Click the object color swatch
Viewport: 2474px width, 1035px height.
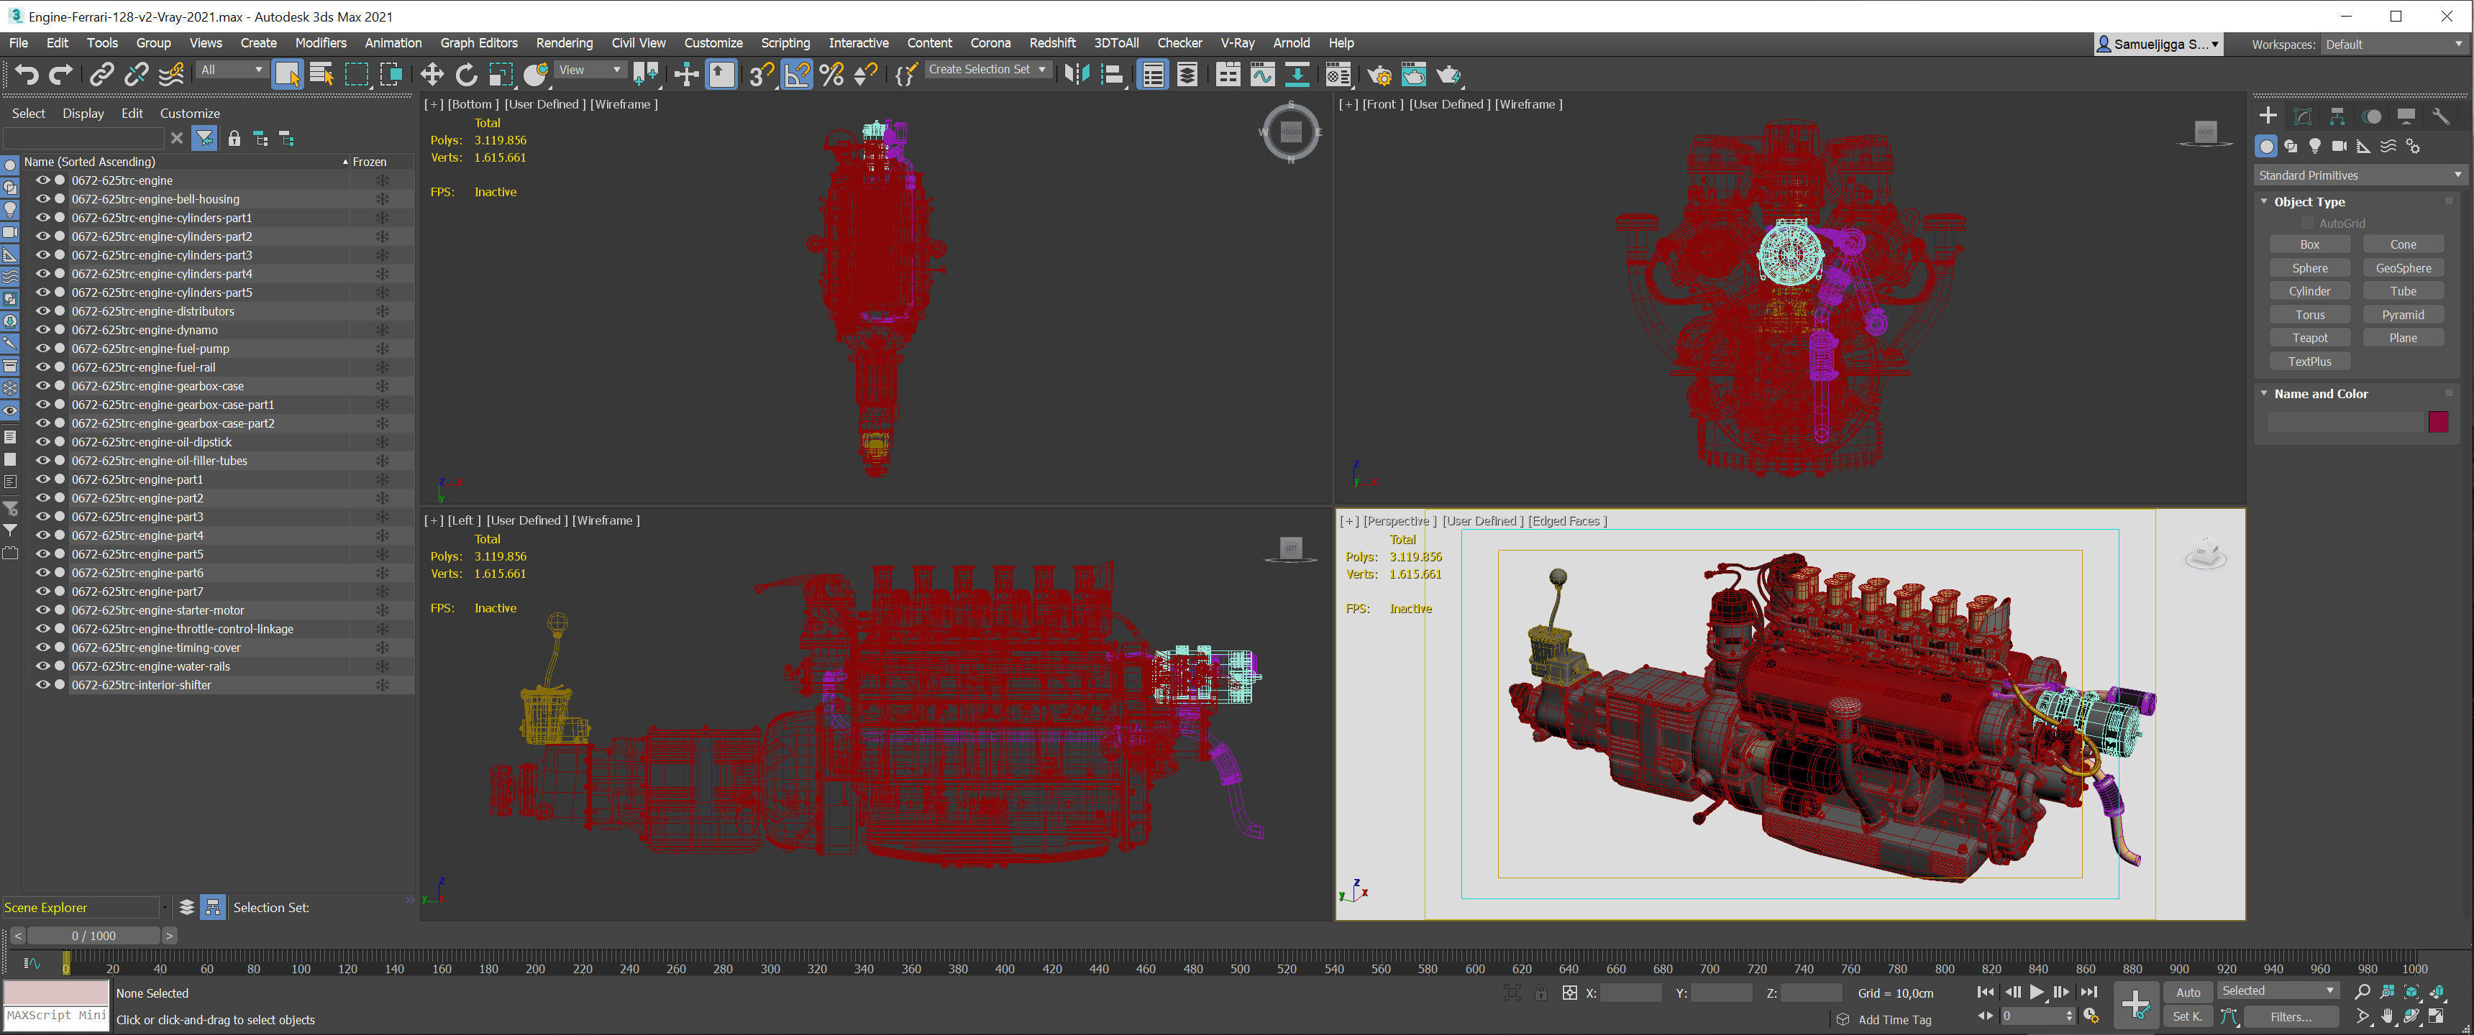coord(2437,421)
